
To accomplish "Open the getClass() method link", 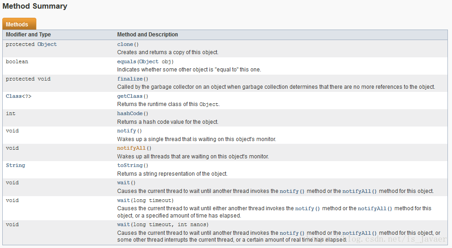I will (130, 96).
